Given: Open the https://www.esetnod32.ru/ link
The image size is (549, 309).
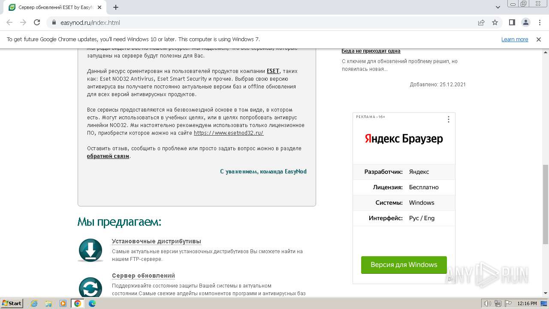Looking at the screenshot, I should point(229,133).
